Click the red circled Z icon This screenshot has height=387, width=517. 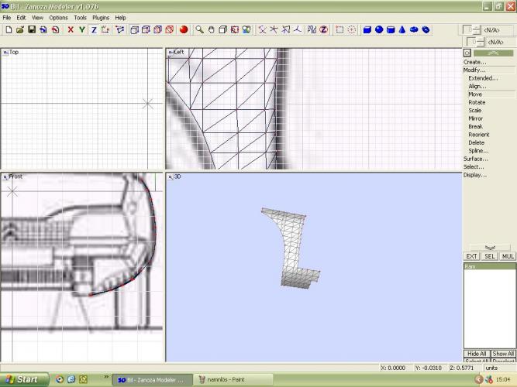point(323,30)
